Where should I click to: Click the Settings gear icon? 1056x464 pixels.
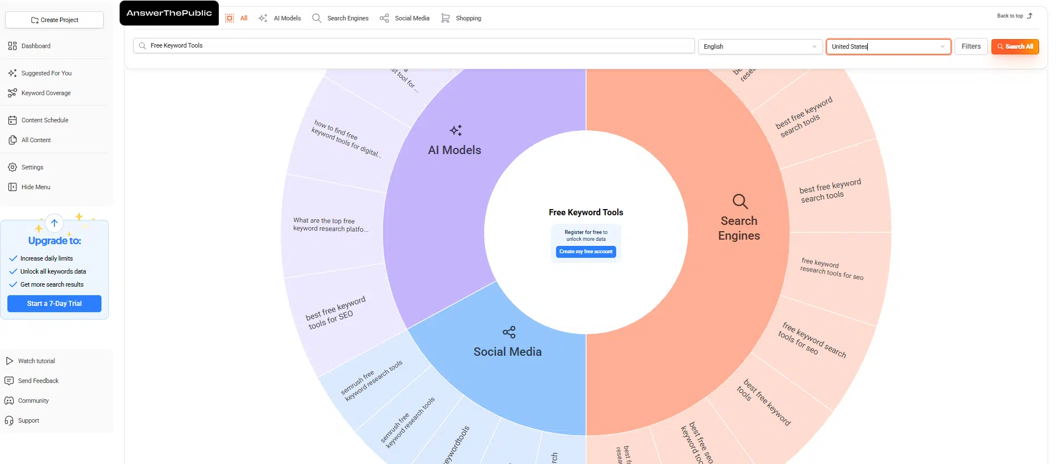point(12,167)
